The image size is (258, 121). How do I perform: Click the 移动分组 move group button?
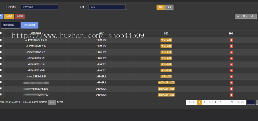30,25
